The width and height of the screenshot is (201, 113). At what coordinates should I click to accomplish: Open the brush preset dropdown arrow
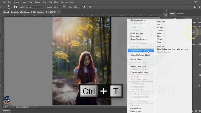pos(12,7)
